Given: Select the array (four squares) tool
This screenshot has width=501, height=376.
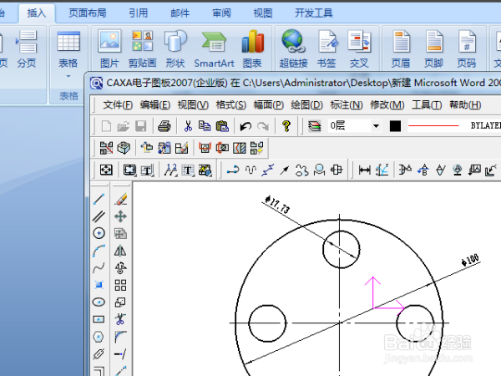Looking at the screenshot, I should (120, 285).
